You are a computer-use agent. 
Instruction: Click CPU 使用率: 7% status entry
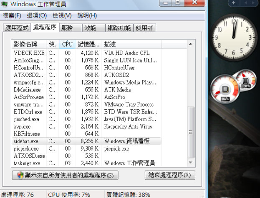[69, 195]
